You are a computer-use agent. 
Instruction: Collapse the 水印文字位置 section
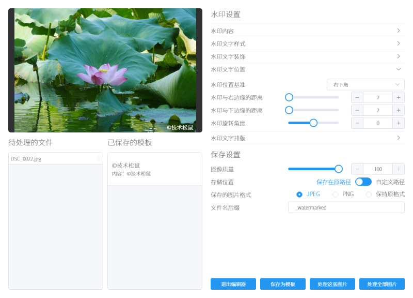(x=307, y=69)
